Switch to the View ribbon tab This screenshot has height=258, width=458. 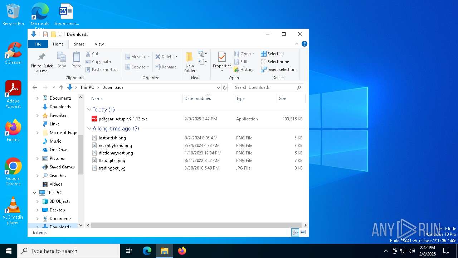(99, 44)
